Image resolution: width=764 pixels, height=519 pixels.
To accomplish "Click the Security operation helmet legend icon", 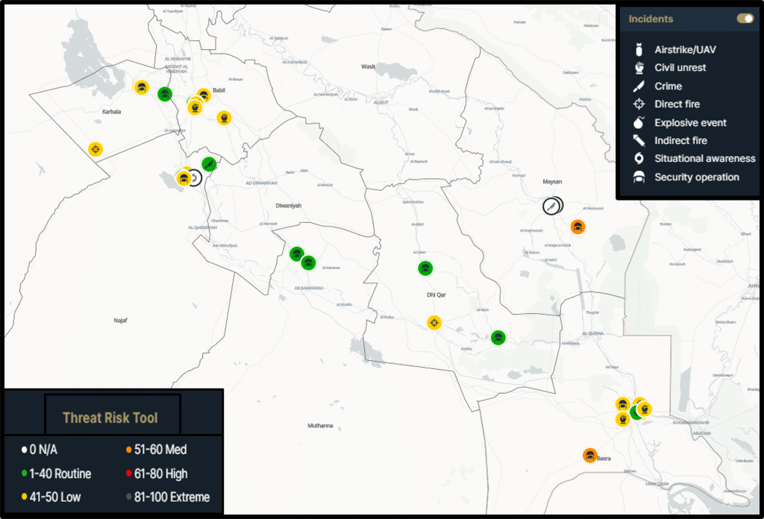I will [638, 177].
